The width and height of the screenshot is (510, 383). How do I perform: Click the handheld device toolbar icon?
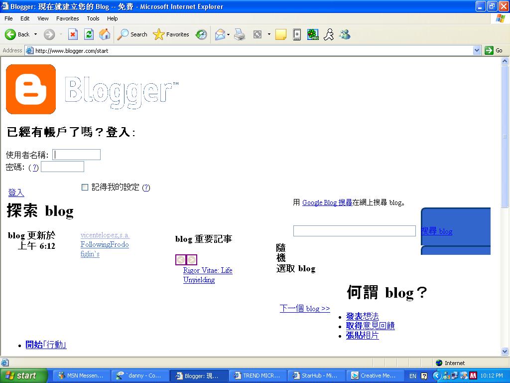[x=297, y=34]
